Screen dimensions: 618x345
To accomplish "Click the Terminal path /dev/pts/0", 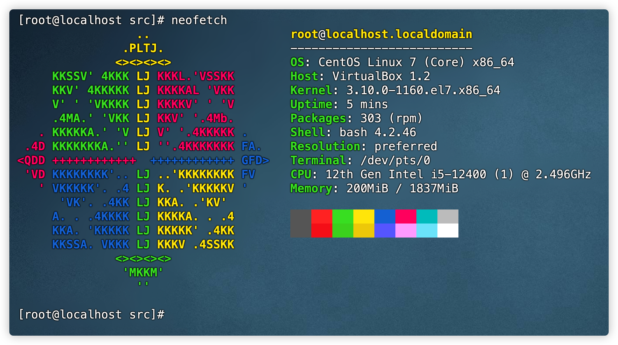I will point(395,160).
